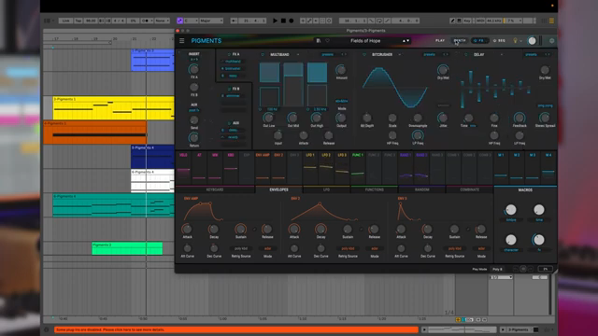This screenshot has width=598, height=336.
Task: Toggle AUX bus power
Action: [229, 123]
